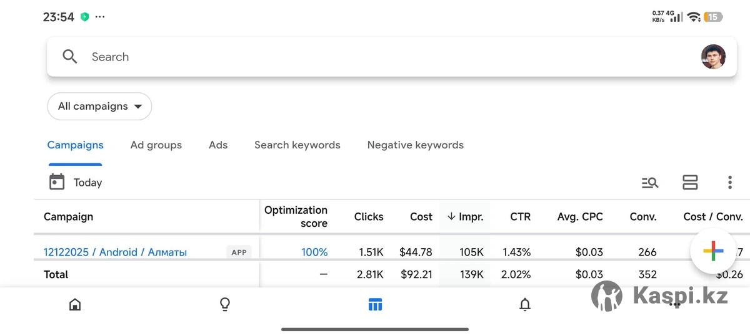Screen dimensions: 750x336
Task: Tap the filter search table icon
Action: [x=650, y=183]
